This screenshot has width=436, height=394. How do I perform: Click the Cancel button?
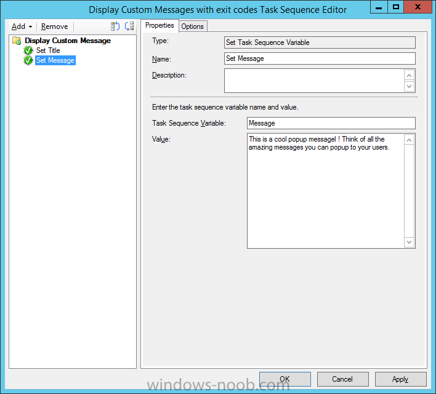tap(343, 379)
